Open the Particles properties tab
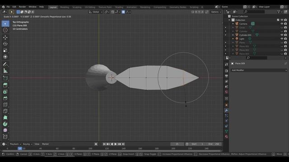The height and width of the screenshot is (162, 289). coord(227,116)
